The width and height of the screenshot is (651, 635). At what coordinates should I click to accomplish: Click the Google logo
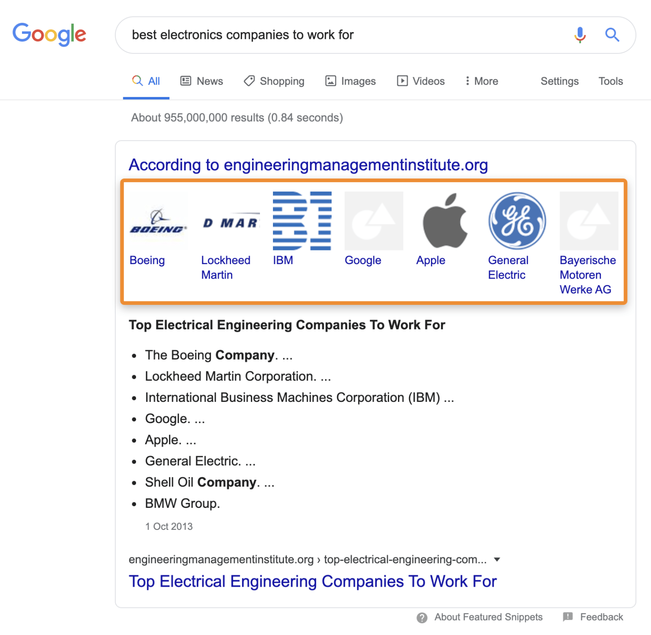(x=50, y=34)
